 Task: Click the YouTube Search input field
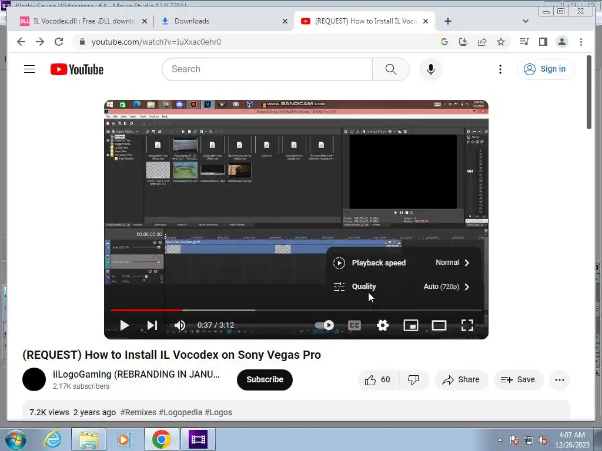[x=269, y=69]
